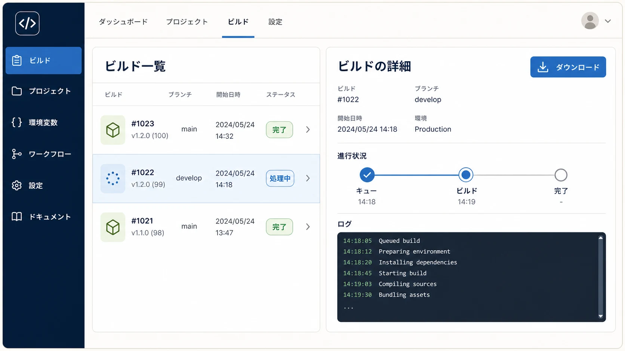Click the empty 完了 progress step circle
The height and width of the screenshot is (351, 625).
point(561,175)
